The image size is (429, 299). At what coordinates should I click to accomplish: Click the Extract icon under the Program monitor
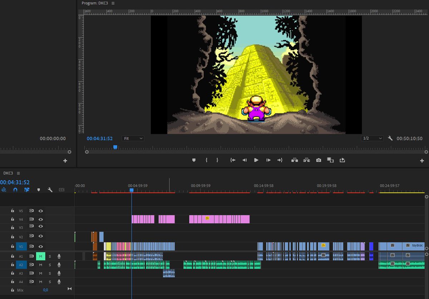pos(306,160)
